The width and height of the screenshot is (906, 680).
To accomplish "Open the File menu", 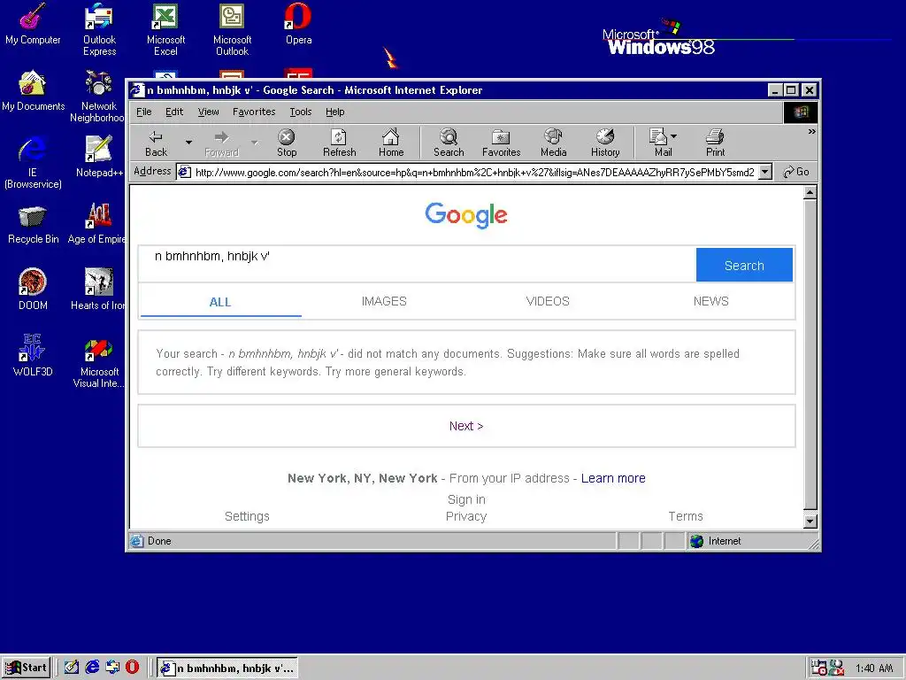I will 144,112.
